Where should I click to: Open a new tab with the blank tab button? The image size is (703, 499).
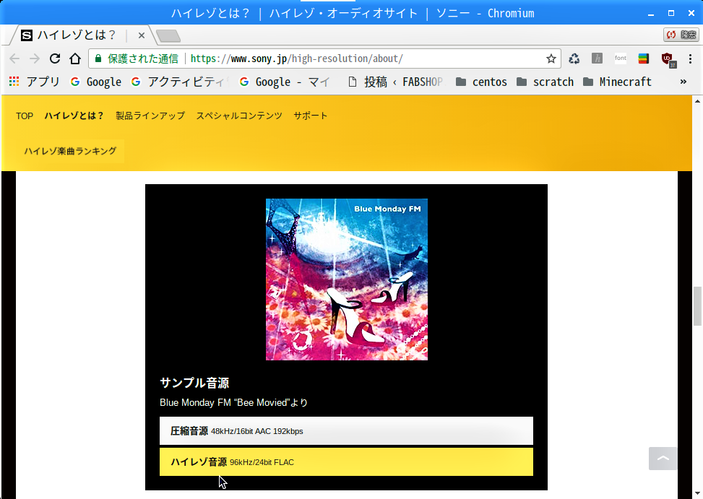click(x=168, y=36)
